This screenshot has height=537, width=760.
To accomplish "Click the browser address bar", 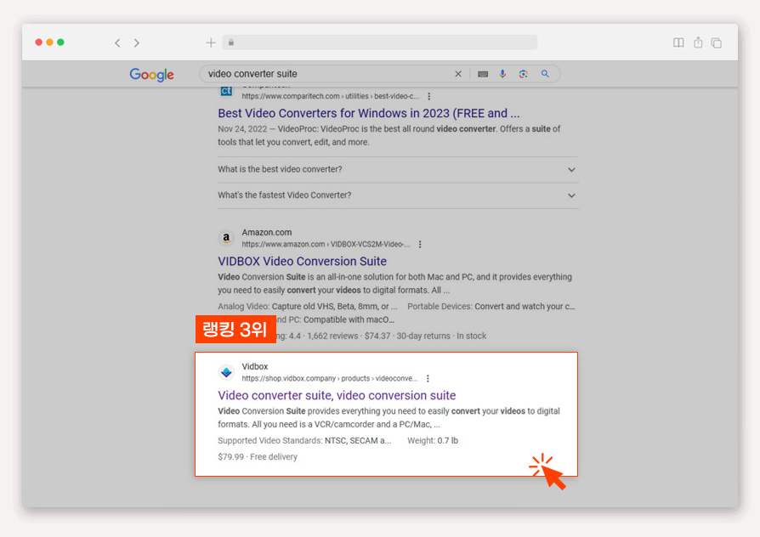I will [x=380, y=42].
